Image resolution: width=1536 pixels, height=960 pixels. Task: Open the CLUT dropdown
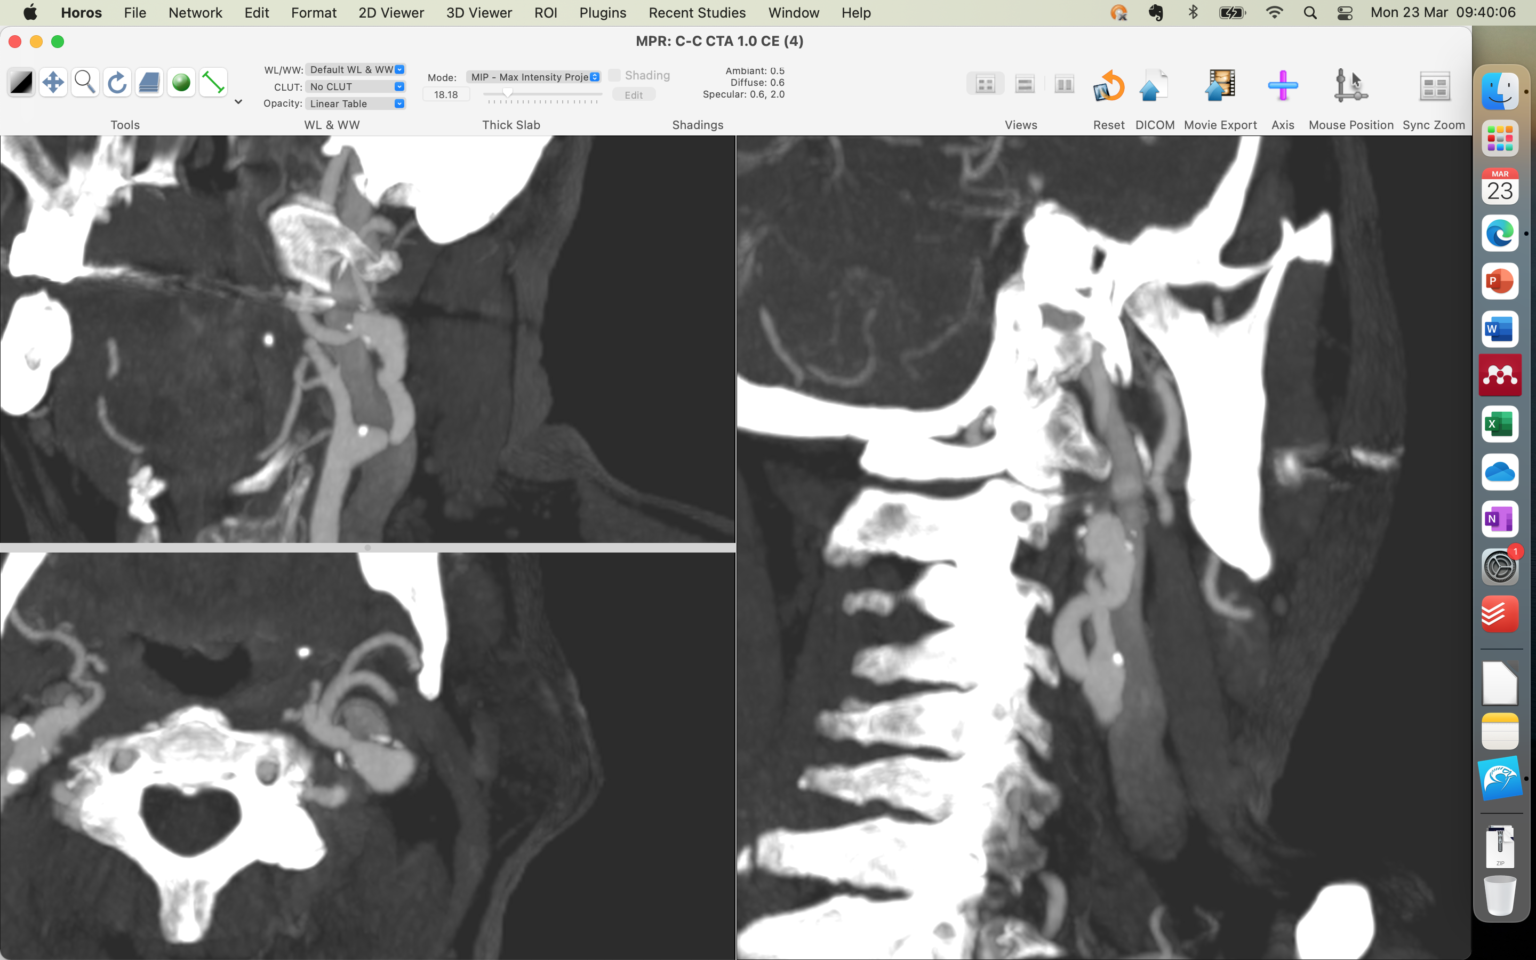355,87
